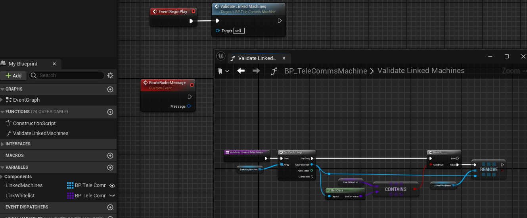Open My Blueprint settings gear

pyautogui.click(x=110, y=75)
